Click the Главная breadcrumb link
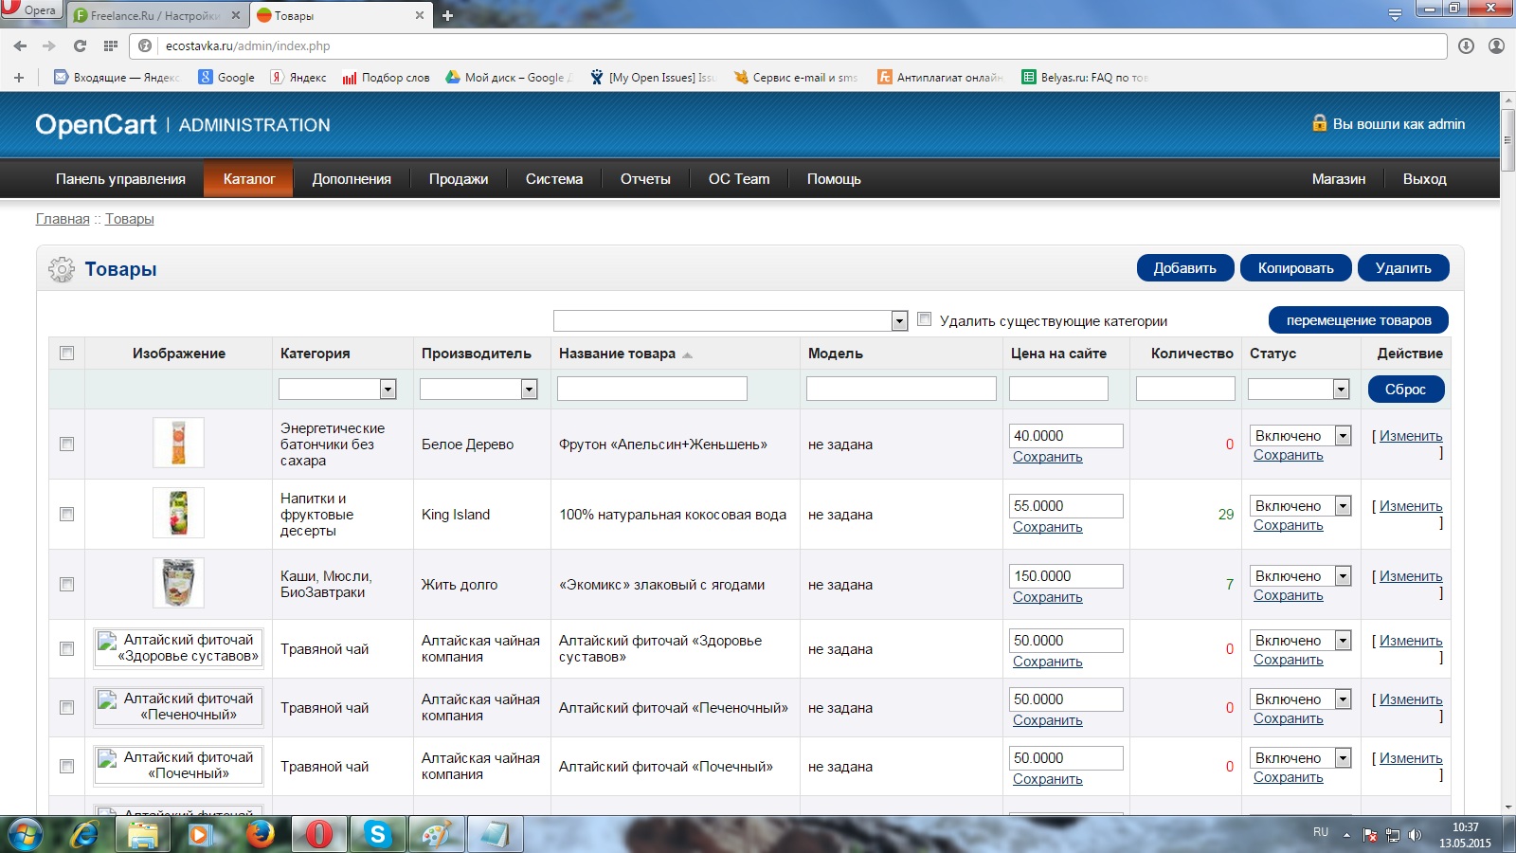Viewport: 1516px width, 853px height. (x=63, y=219)
